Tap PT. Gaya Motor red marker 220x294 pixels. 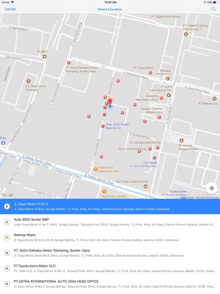coord(150,73)
